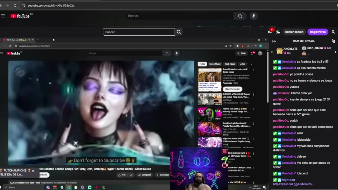Image resolution: width=338 pixels, height=190 pixels.
Task: Mute the Techno Mix tab speaker icon
Action: click(x=29, y=40)
